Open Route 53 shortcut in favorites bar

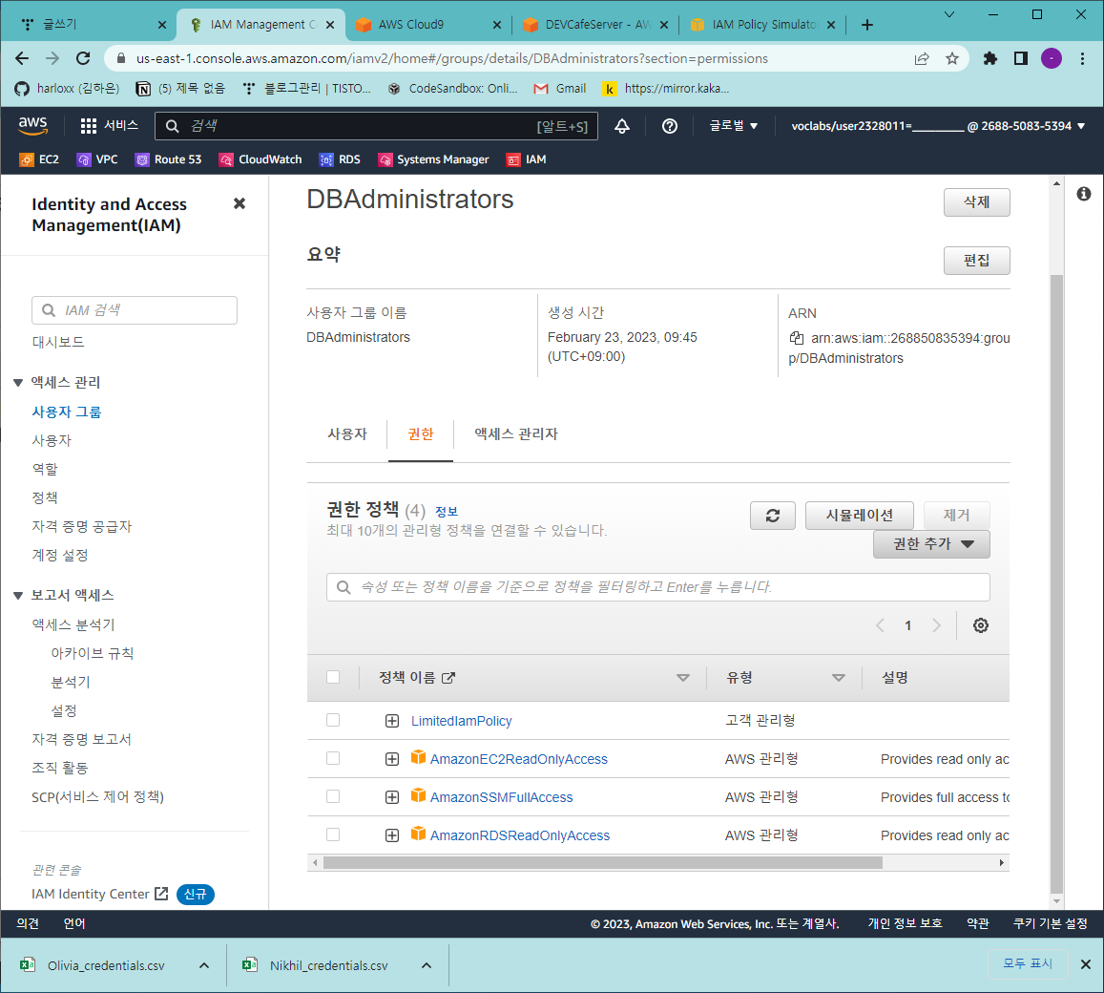pyautogui.click(x=168, y=160)
